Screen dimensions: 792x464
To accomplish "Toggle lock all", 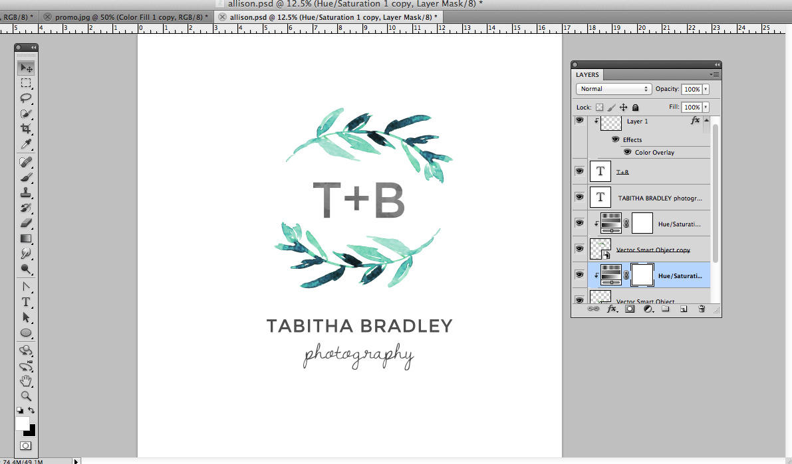I will 636,107.
